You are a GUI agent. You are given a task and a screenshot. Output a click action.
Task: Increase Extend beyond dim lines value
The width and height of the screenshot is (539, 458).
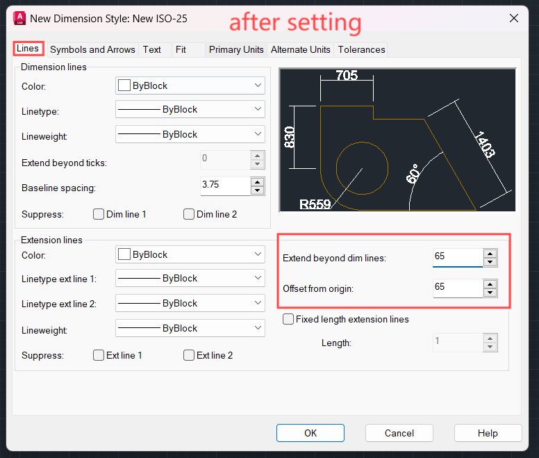pos(490,253)
